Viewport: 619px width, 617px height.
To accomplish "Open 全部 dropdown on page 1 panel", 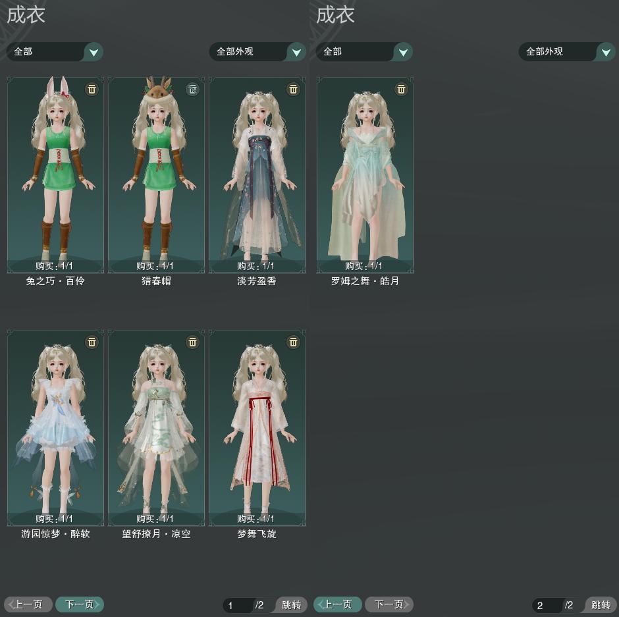I will [x=55, y=52].
